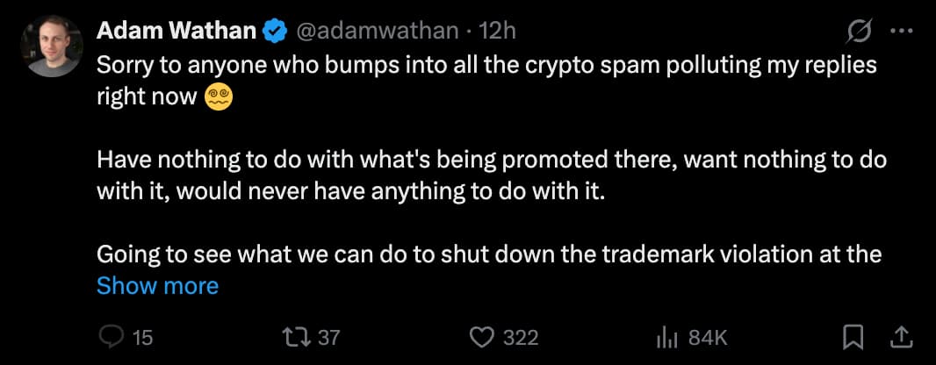Viewport: 936px width, 365px height.
Task: Click the like count 322
Action: (520, 337)
